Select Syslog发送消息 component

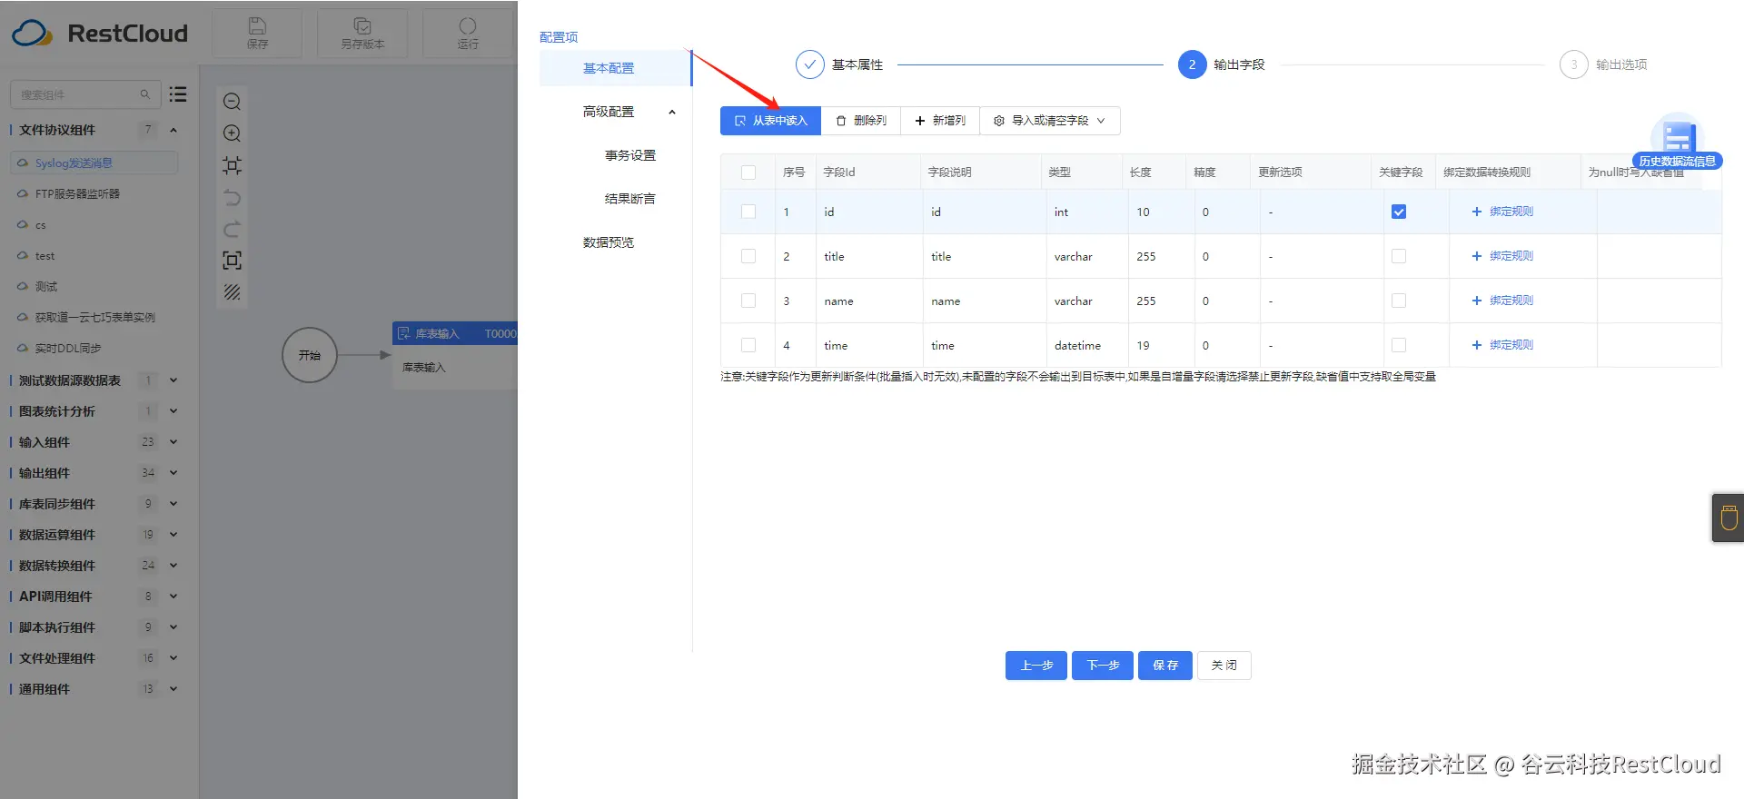click(x=94, y=163)
